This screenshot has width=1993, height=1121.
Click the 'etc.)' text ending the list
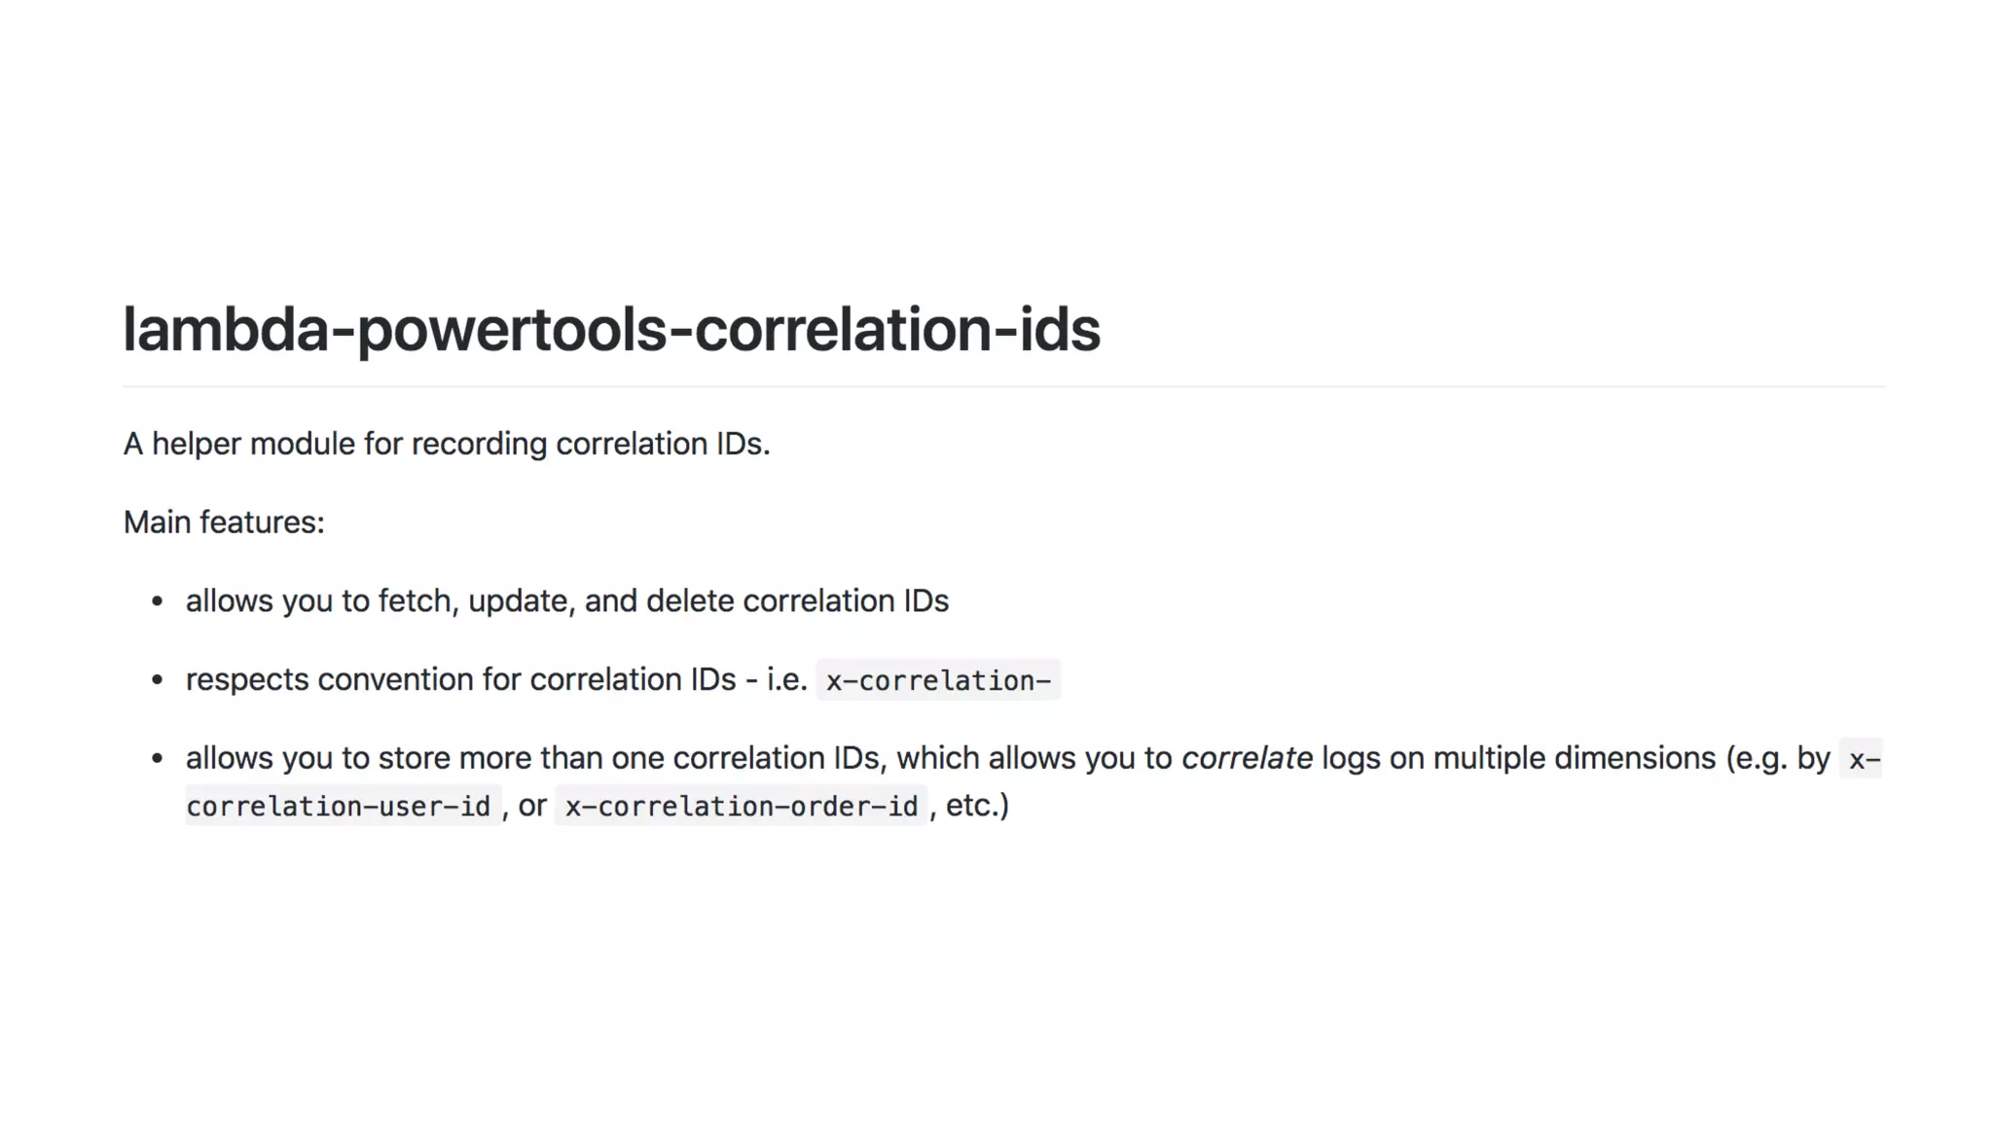point(977,806)
